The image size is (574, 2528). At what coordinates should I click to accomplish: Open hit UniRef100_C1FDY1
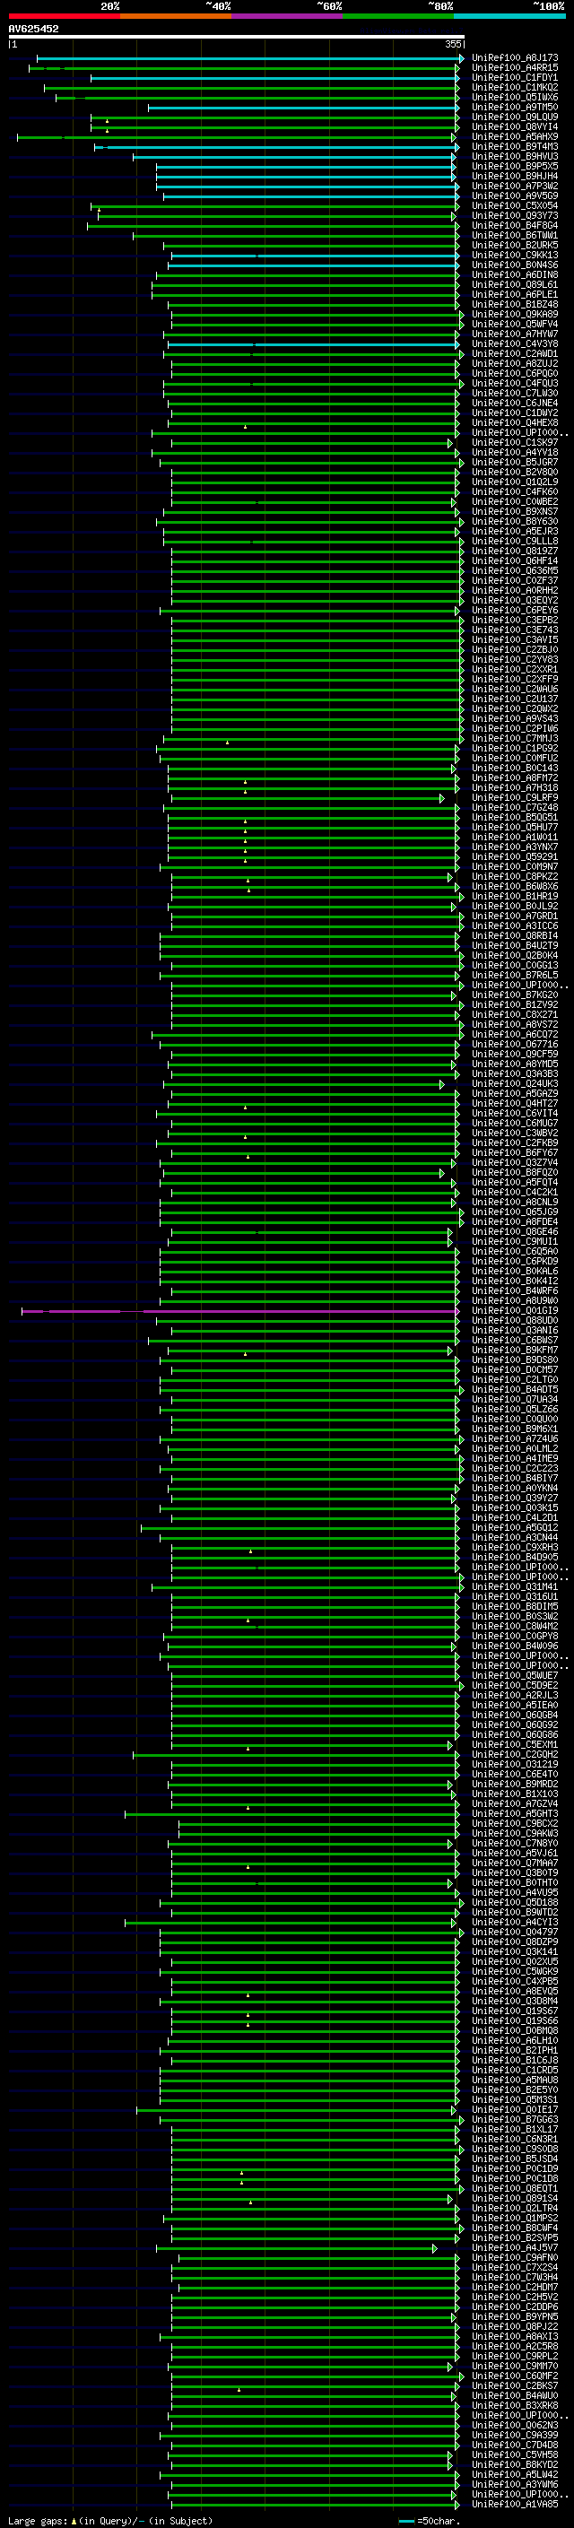(x=514, y=77)
